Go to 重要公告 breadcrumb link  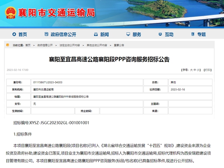(119, 45)
